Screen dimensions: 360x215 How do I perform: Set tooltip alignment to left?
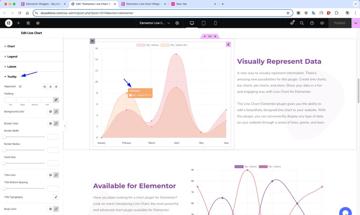point(45,86)
